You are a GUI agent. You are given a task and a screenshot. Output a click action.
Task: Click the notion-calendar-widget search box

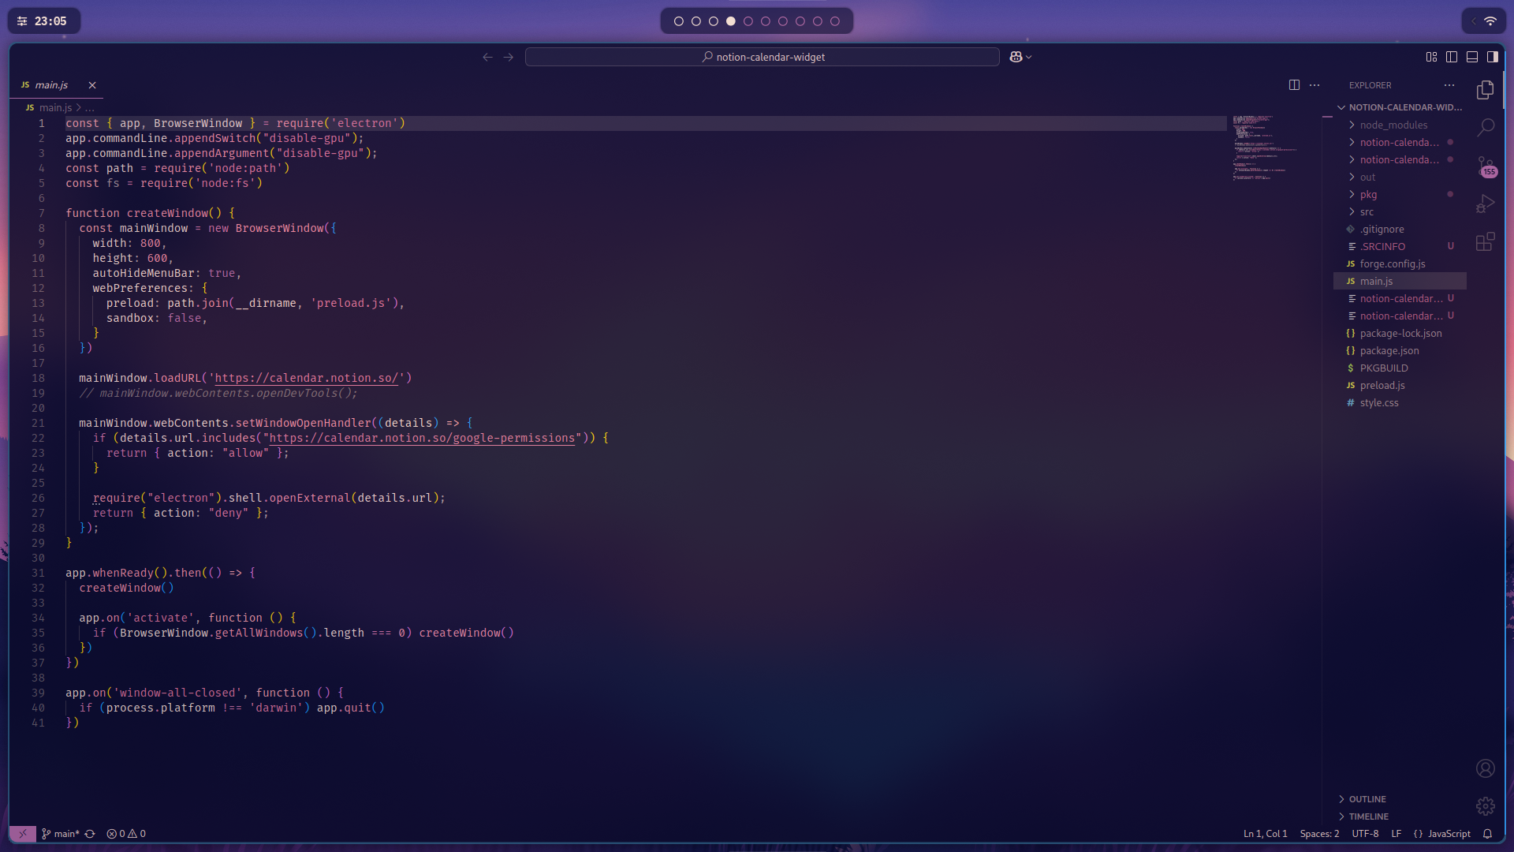(x=763, y=57)
